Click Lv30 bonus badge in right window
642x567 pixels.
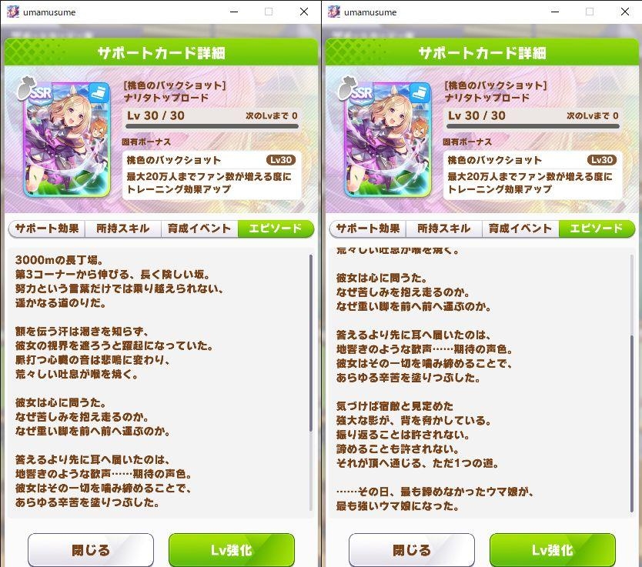point(602,160)
